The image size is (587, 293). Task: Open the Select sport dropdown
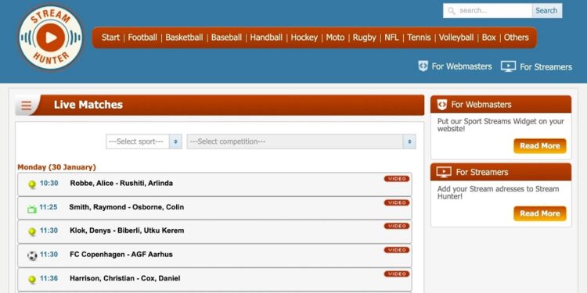coord(144,141)
